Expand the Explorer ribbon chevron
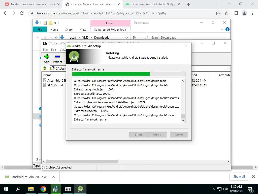258x194 pixels. point(222,29)
